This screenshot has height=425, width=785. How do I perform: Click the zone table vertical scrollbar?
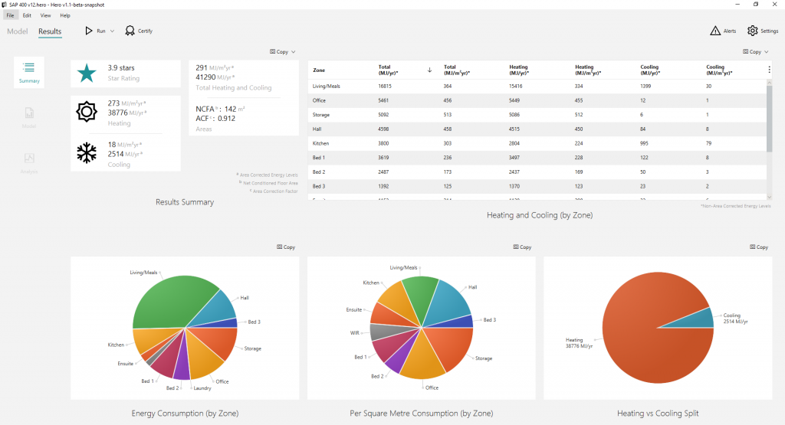point(769,123)
